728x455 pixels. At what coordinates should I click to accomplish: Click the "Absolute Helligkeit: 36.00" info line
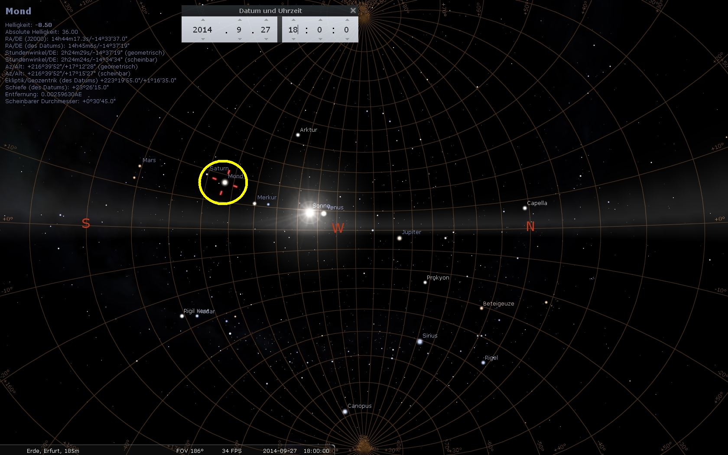(x=42, y=32)
